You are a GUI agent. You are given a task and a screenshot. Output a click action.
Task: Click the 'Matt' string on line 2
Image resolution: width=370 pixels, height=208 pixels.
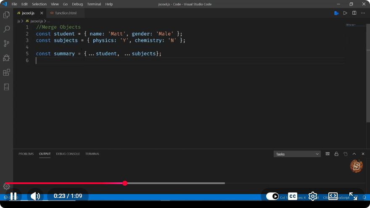[116, 34]
